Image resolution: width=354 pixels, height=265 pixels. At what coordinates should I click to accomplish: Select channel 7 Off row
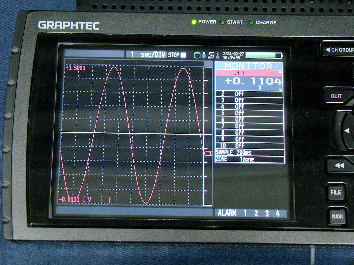(249, 126)
